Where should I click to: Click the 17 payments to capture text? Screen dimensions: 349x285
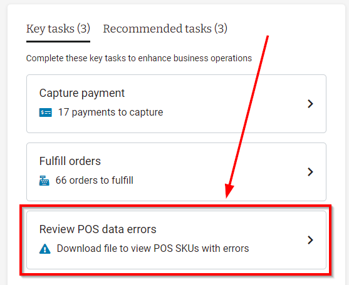110,112
